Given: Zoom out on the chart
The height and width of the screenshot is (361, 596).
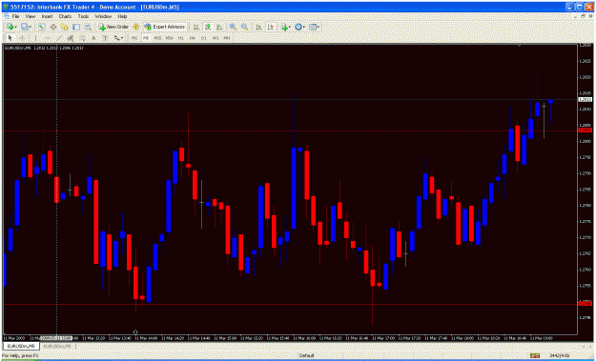Looking at the screenshot, I should pyautogui.click(x=244, y=27).
